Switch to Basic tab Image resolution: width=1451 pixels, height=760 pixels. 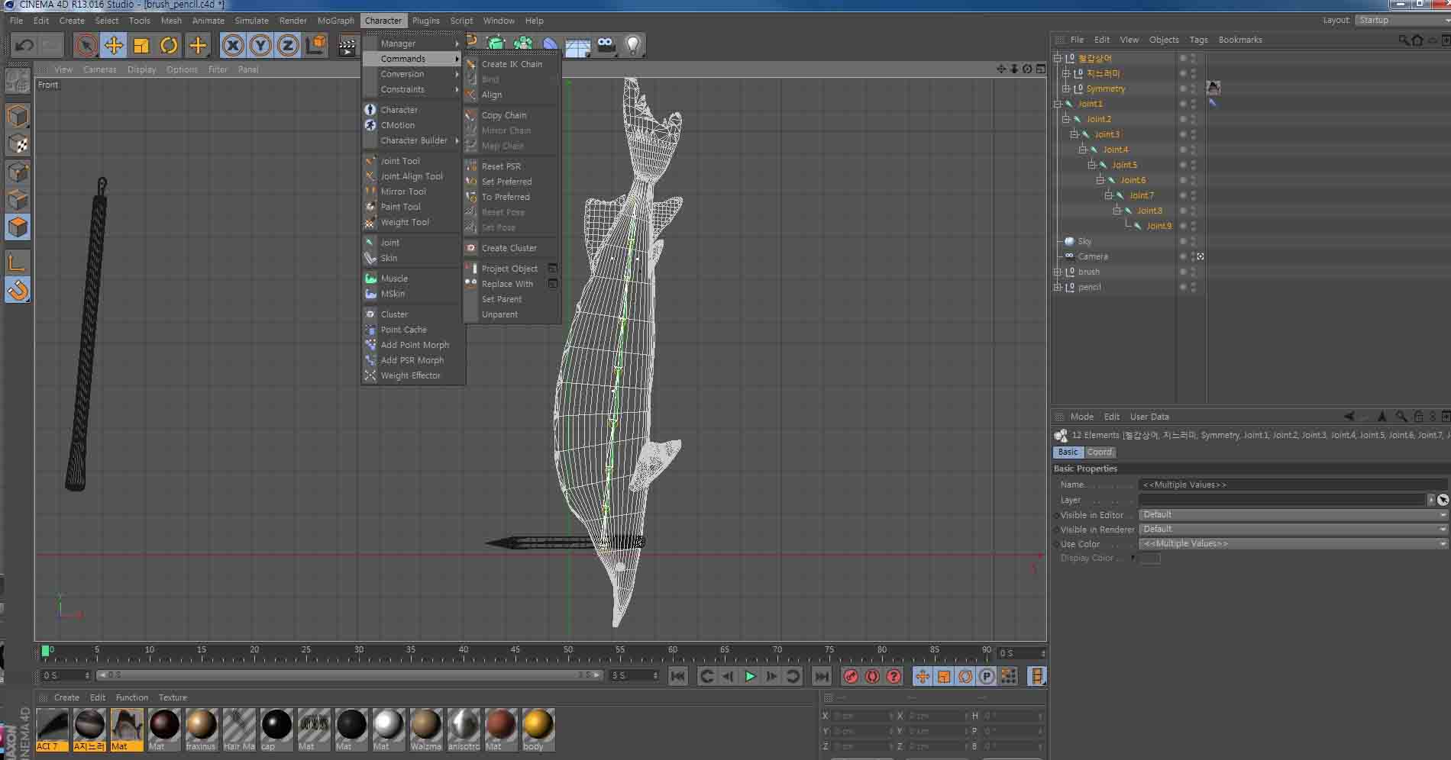pyautogui.click(x=1068, y=452)
